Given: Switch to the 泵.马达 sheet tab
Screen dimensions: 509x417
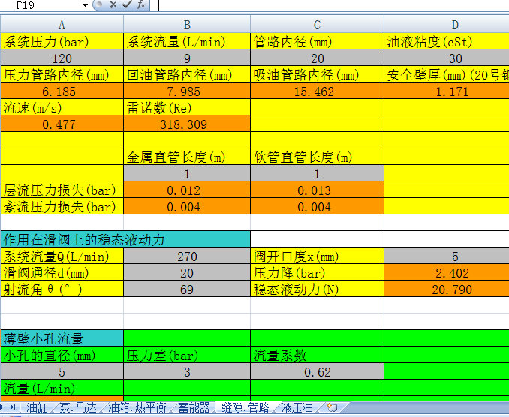Looking at the screenshot, I should [x=78, y=407].
